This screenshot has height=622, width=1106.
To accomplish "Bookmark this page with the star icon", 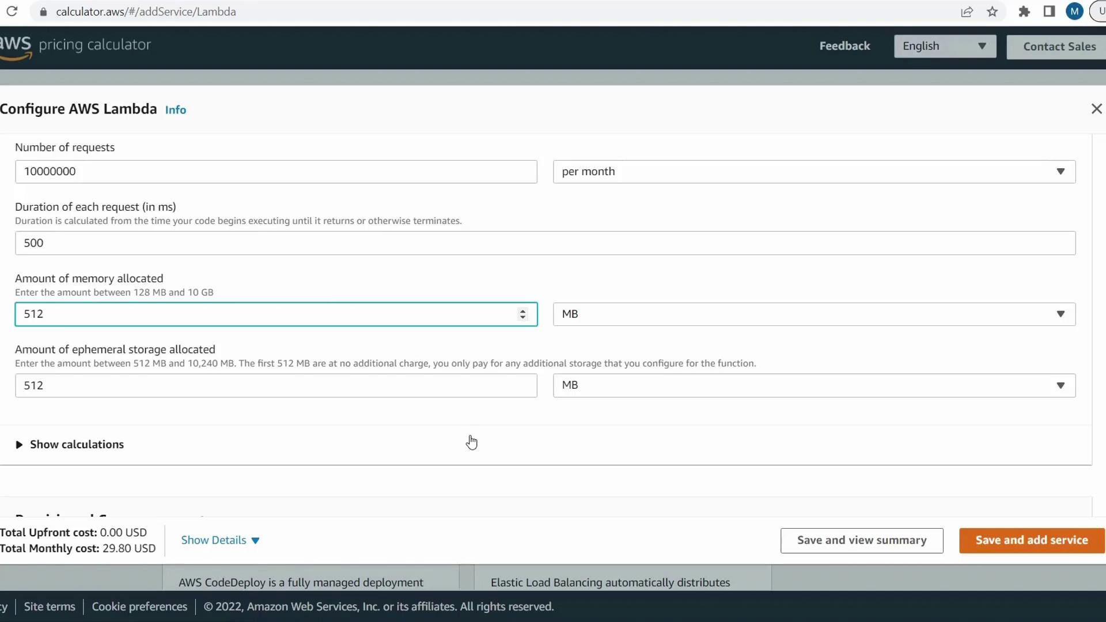I will tap(992, 12).
